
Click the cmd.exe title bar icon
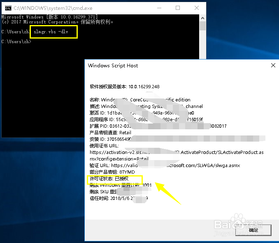8,8
